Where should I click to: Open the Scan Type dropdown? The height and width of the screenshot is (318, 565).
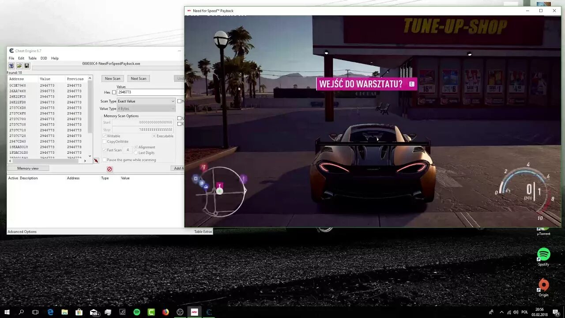146,101
